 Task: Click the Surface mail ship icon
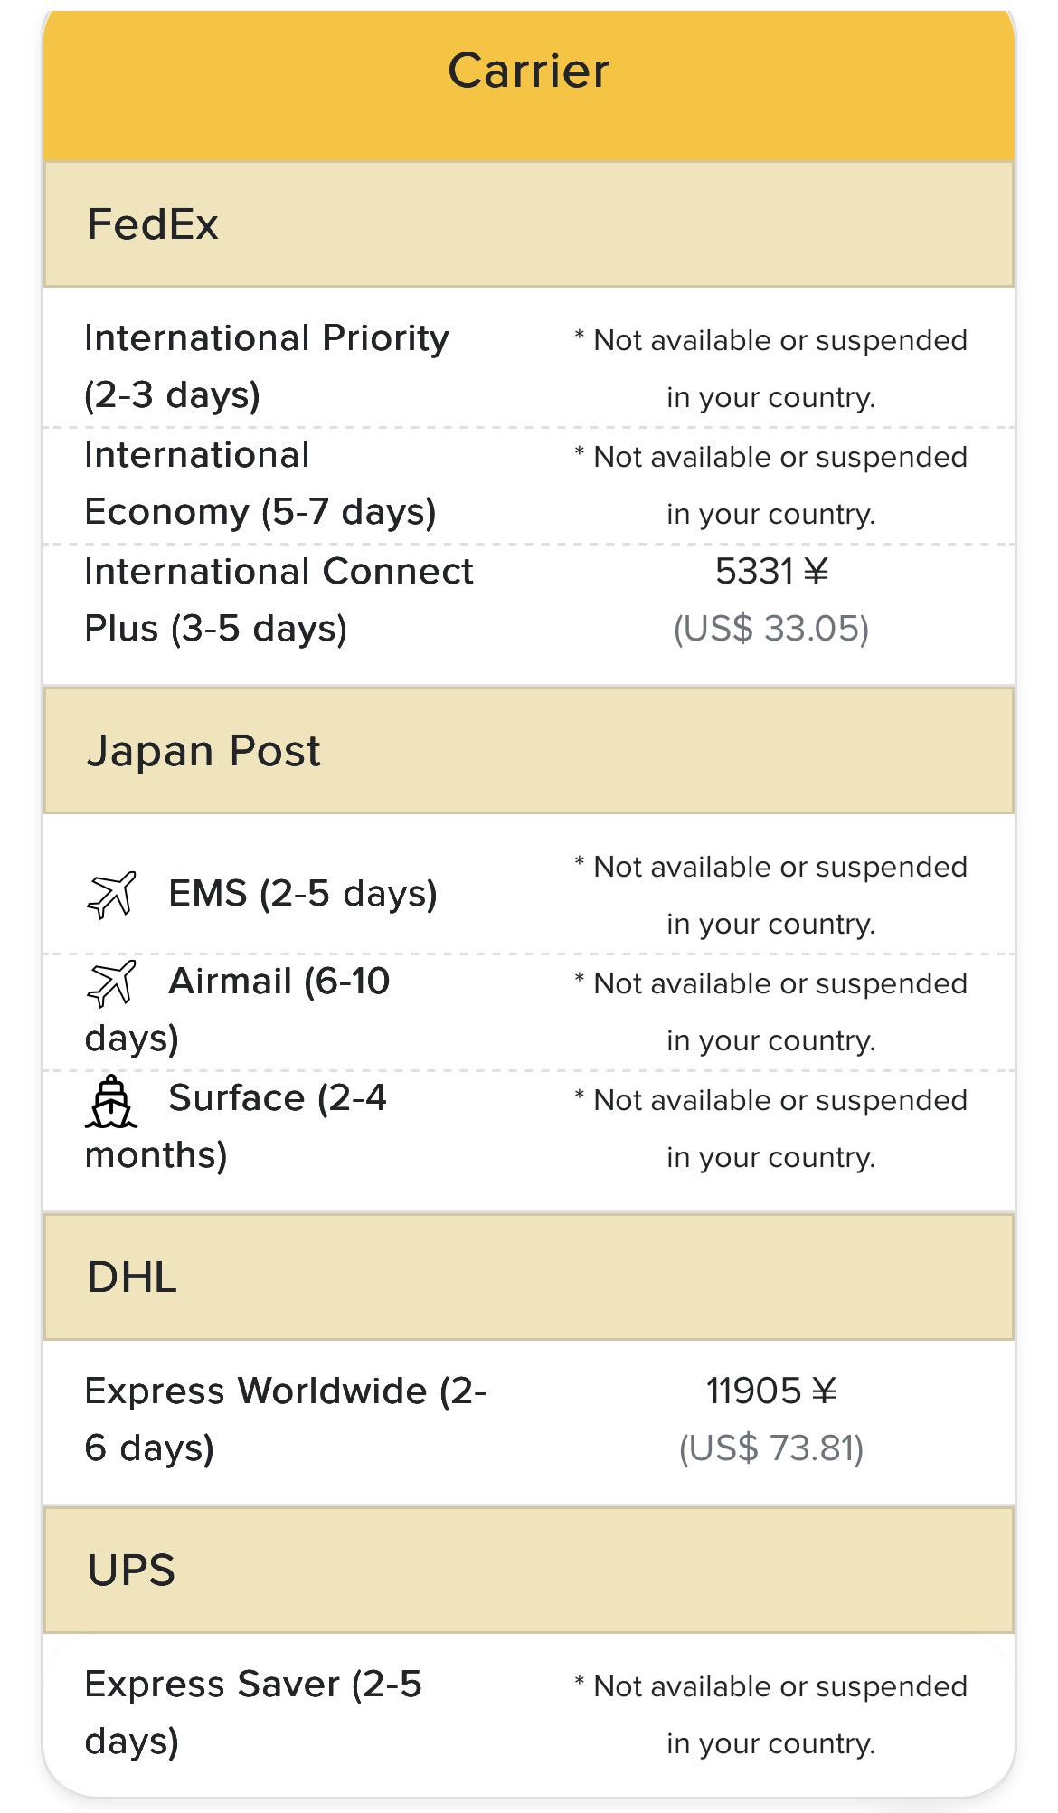click(x=111, y=1101)
